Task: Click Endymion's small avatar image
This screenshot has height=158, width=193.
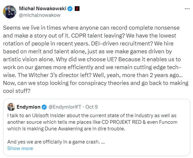Action: pos(11,107)
